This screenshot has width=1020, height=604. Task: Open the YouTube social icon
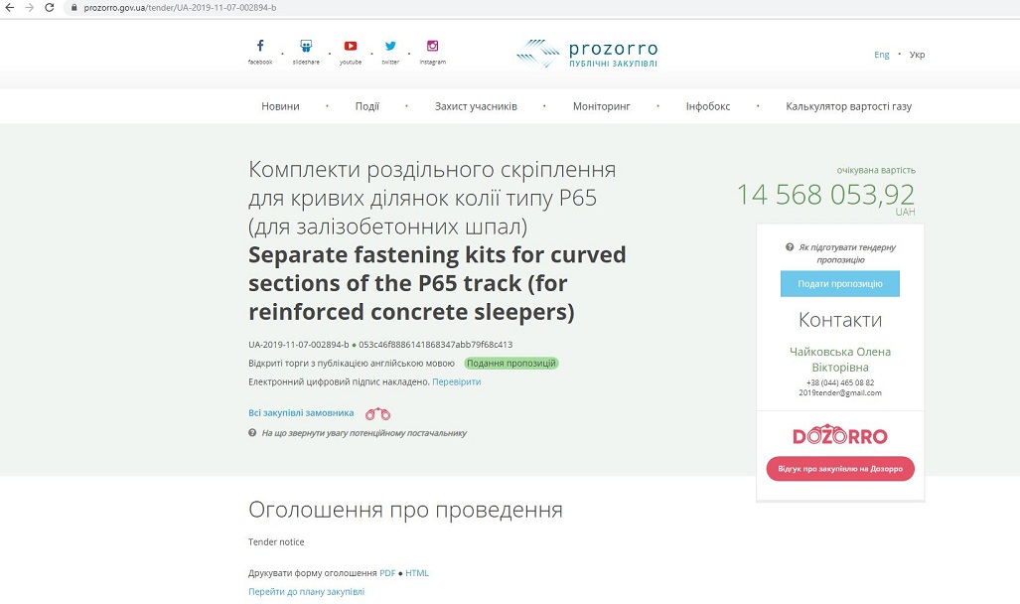[351, 47]
